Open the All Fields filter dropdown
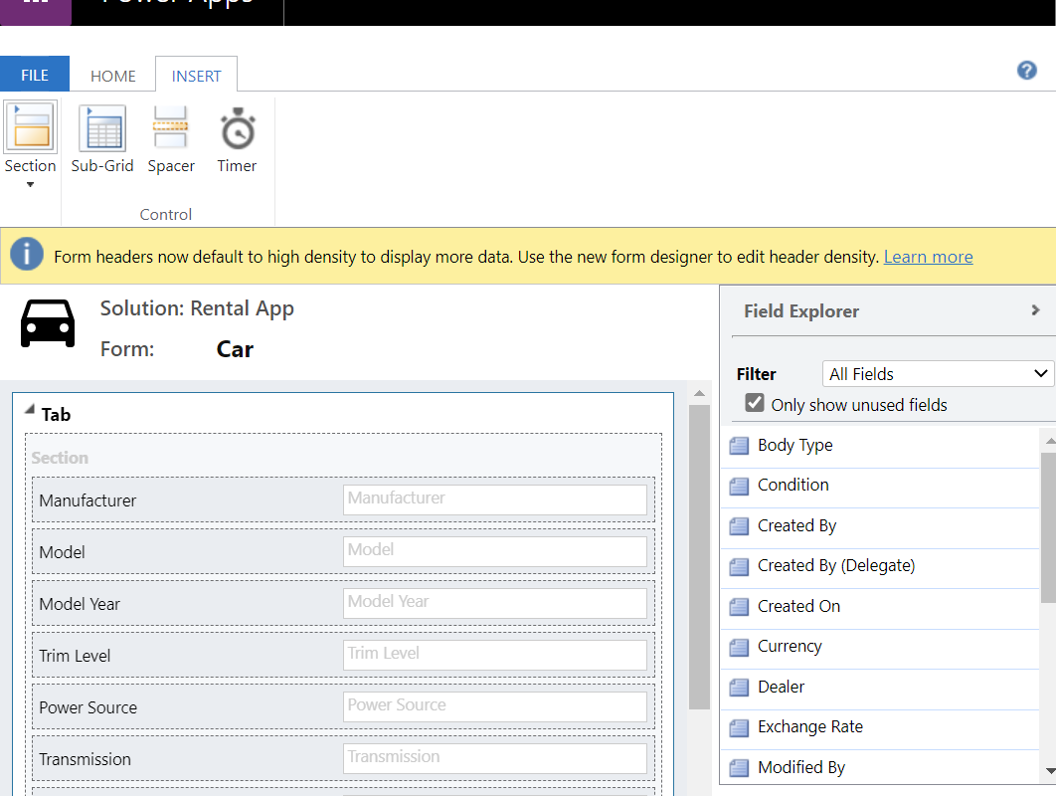This screenshot has width=1056, height=796. point(938,374)
